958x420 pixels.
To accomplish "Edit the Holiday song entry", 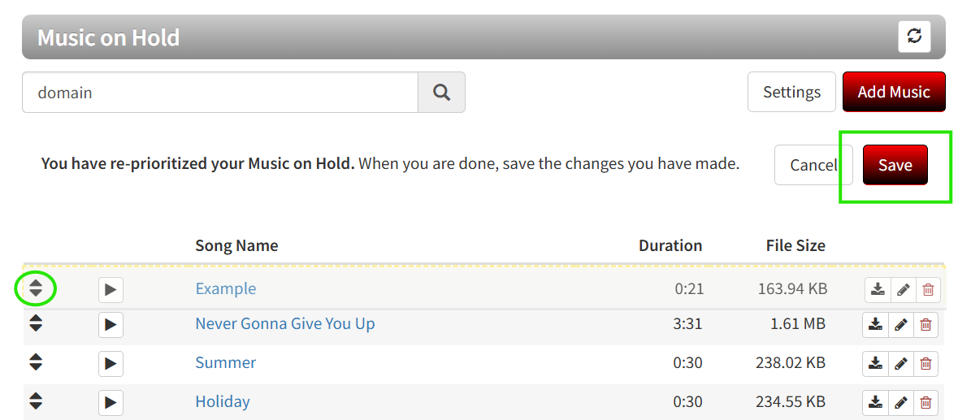I will 900,403.
